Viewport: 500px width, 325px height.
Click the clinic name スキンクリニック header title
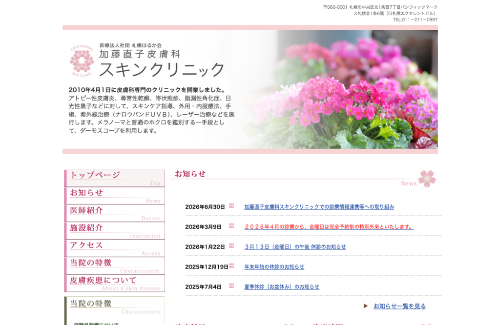(162, 69)
